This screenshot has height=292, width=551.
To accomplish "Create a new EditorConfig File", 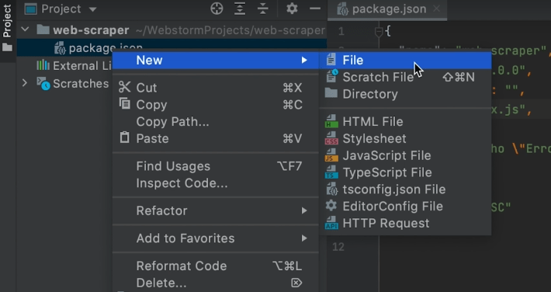I will pos(405,206).
